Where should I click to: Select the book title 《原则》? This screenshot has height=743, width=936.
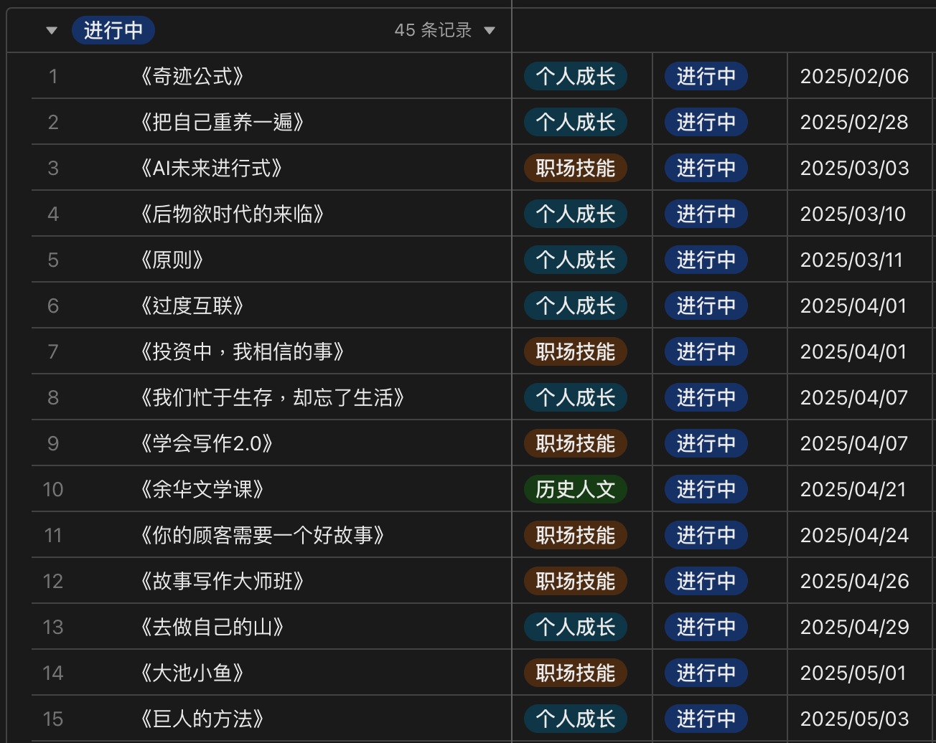[x=172, y=260]
